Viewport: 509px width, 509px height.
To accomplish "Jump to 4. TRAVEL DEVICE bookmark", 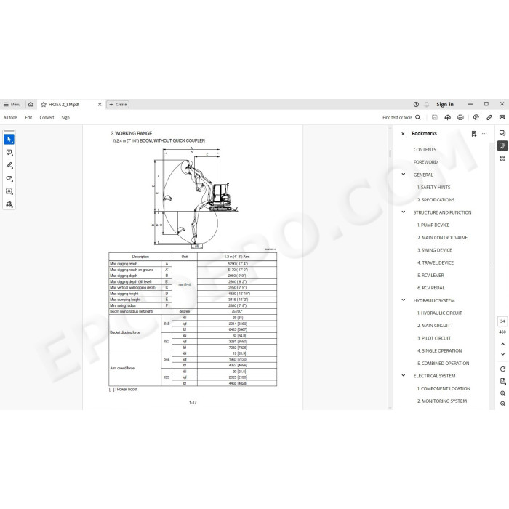I will coord(436,262).
